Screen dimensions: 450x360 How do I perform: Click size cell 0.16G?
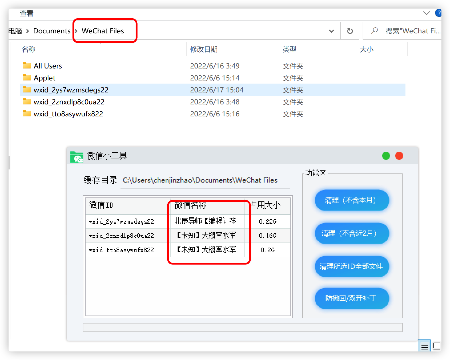pos(268,236)
